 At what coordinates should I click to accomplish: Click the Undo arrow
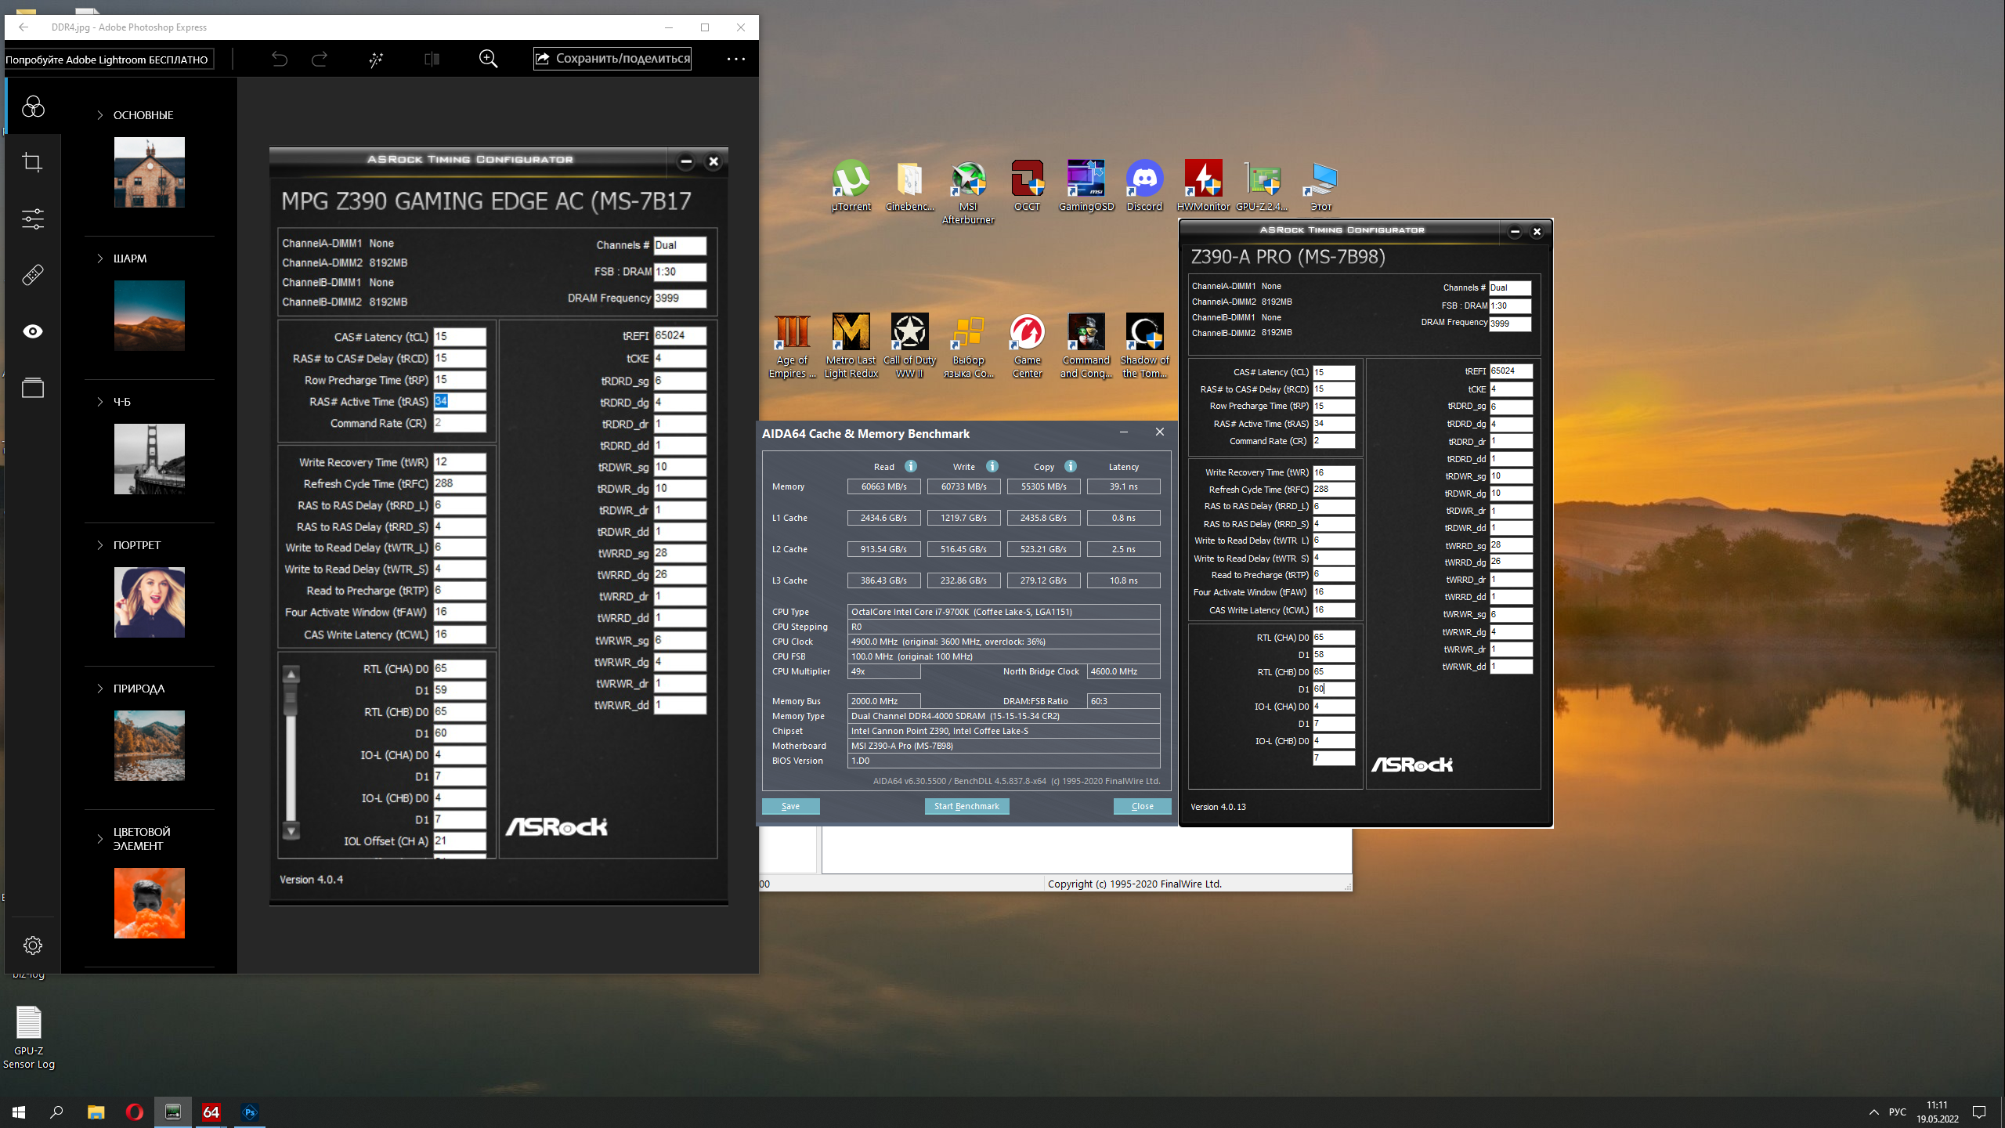coord(280,59)
